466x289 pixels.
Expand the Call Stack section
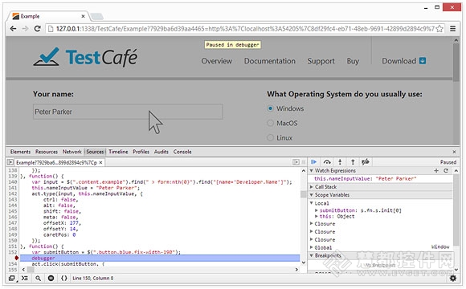tap(312, 187)
